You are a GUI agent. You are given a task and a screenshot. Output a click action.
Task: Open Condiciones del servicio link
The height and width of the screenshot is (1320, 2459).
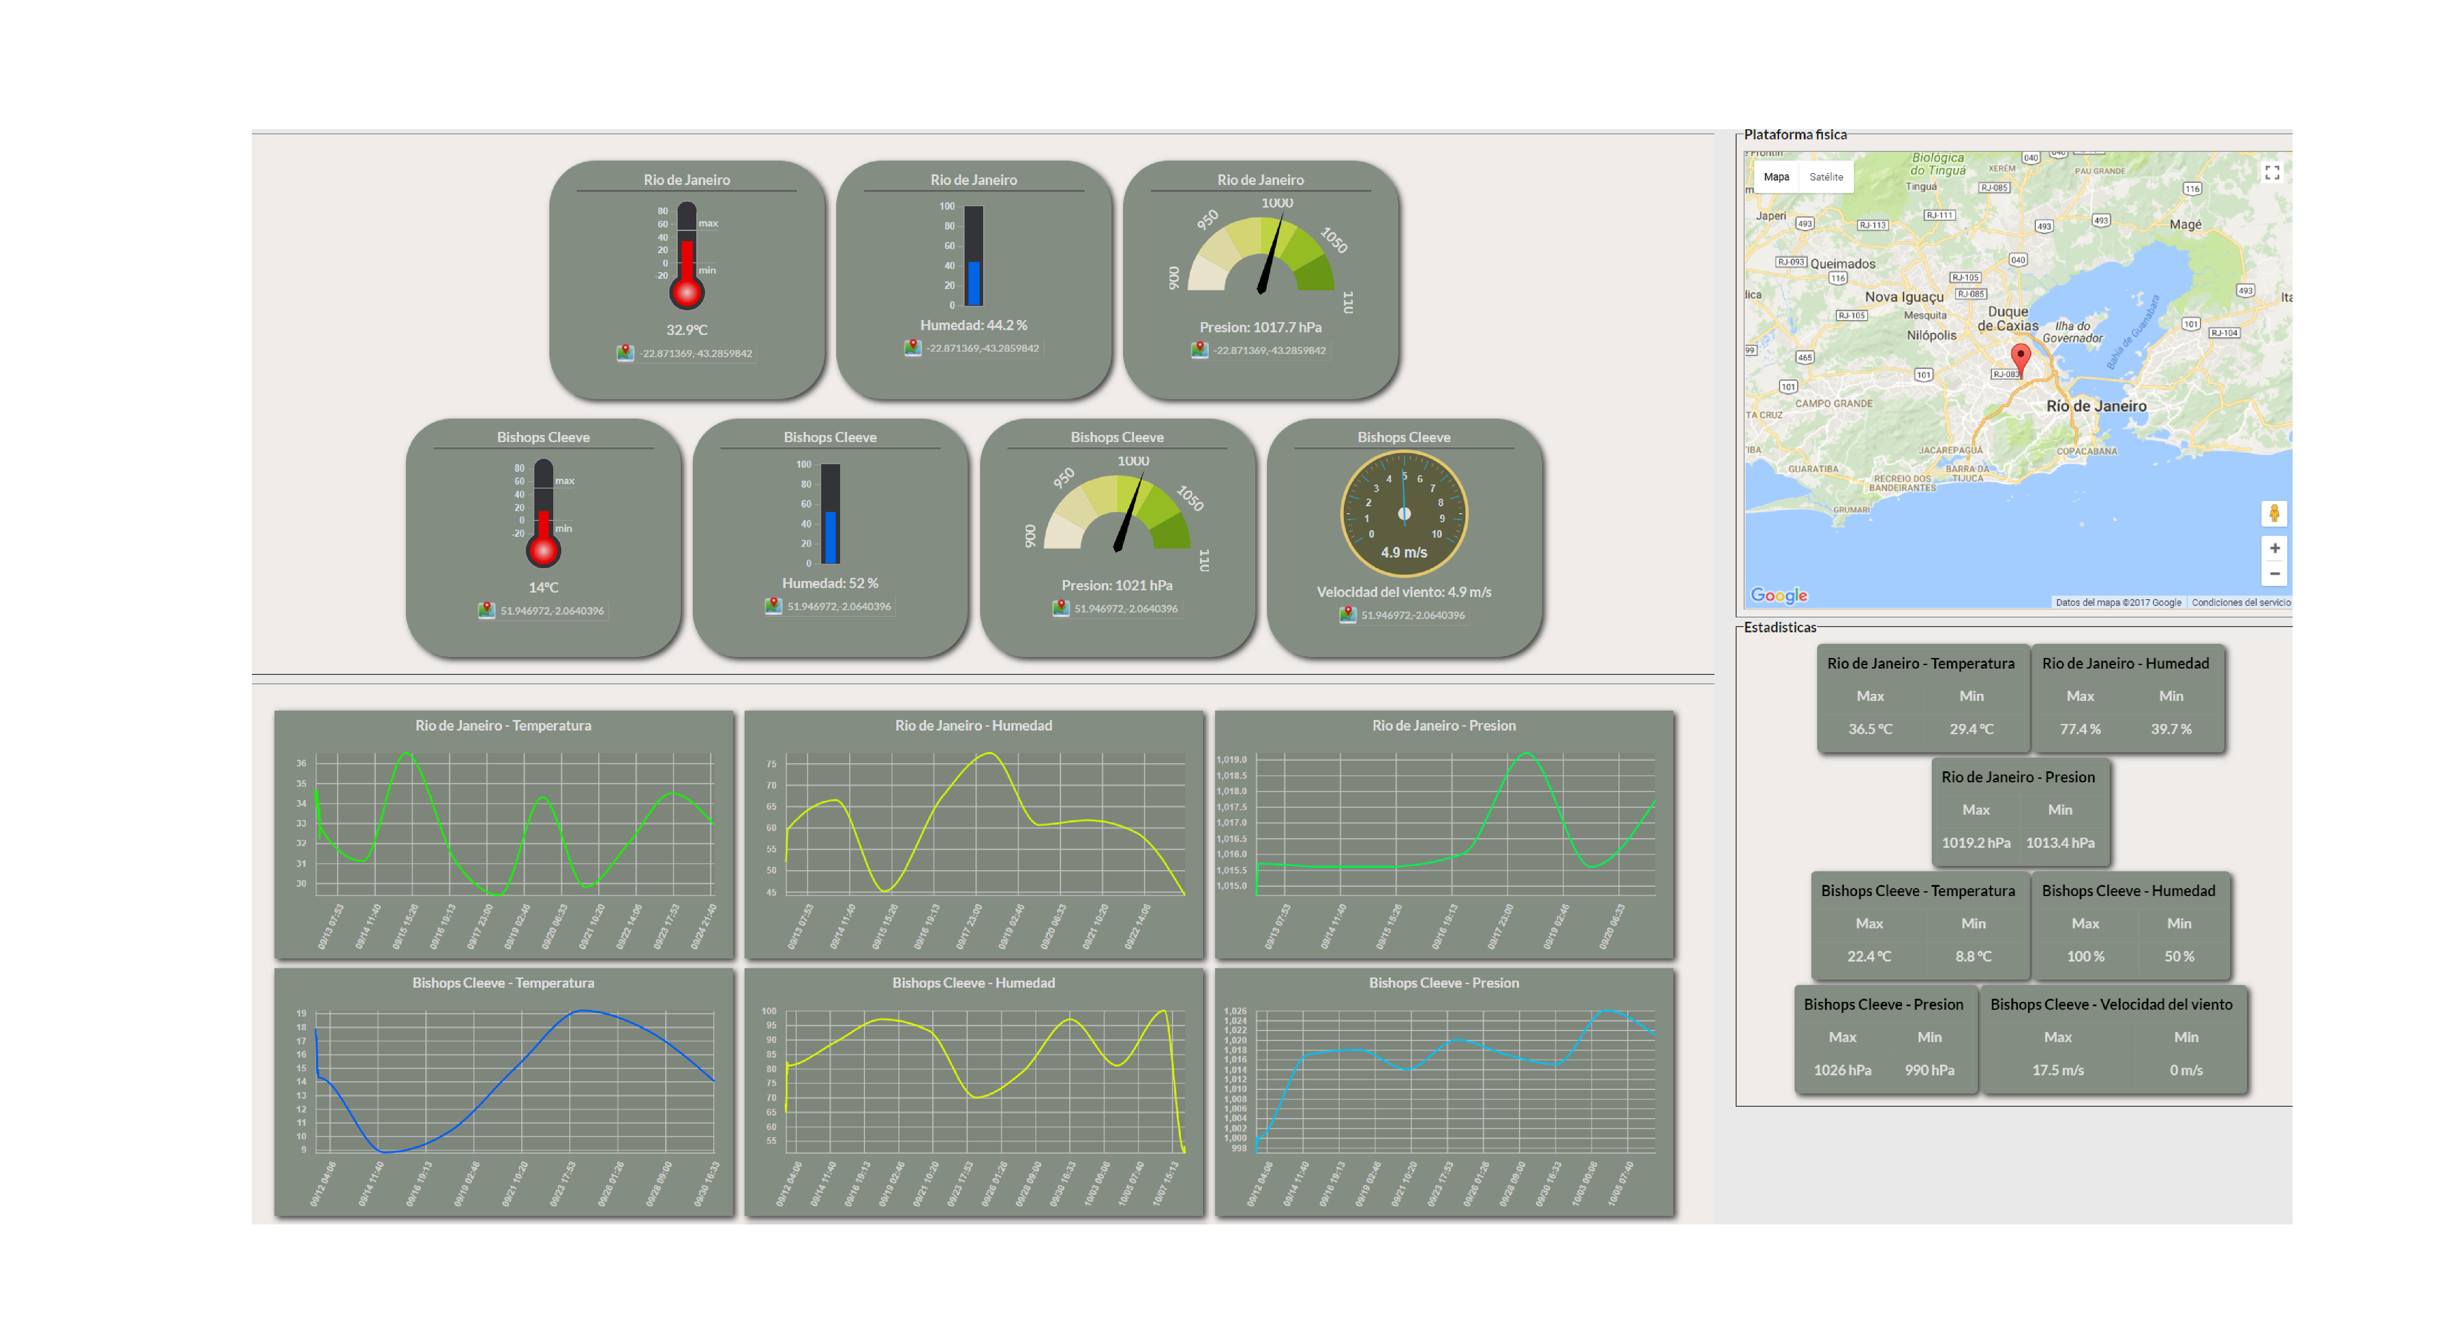2240,602
